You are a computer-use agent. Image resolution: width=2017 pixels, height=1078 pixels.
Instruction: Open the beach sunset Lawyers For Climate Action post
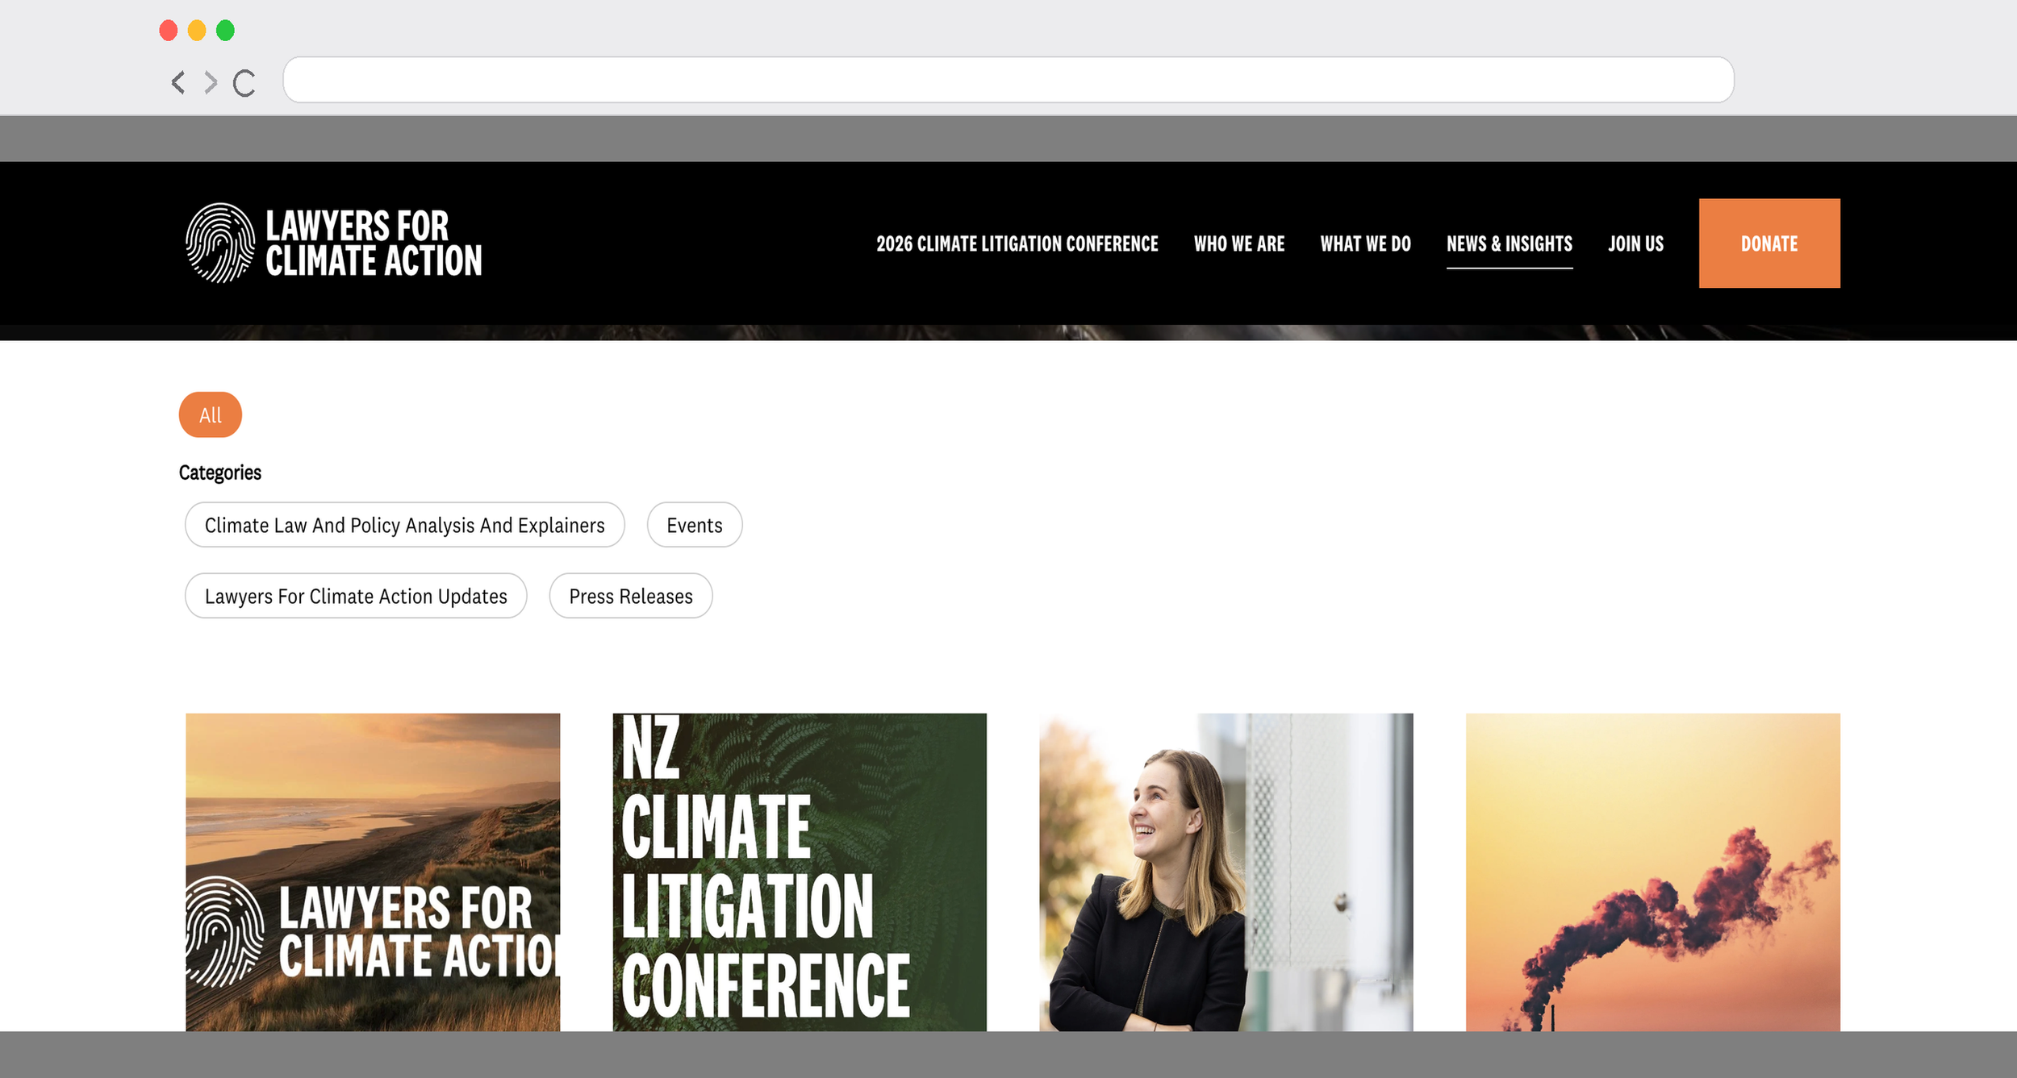[373, 872]
